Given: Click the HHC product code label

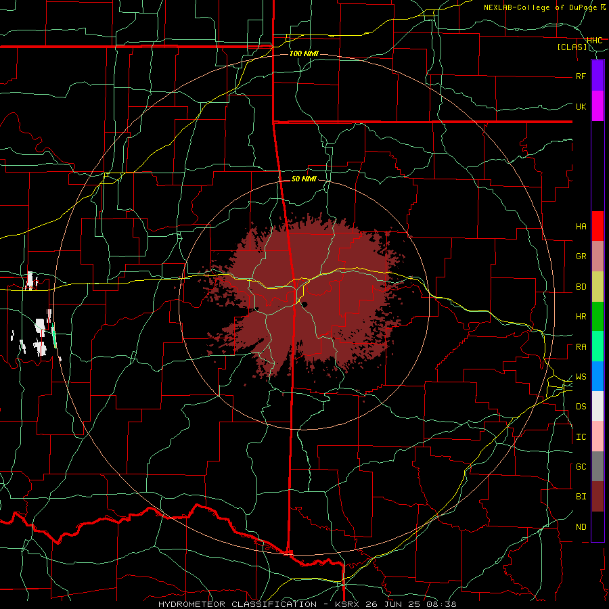Looking at the screenshot, I should 594,41.
